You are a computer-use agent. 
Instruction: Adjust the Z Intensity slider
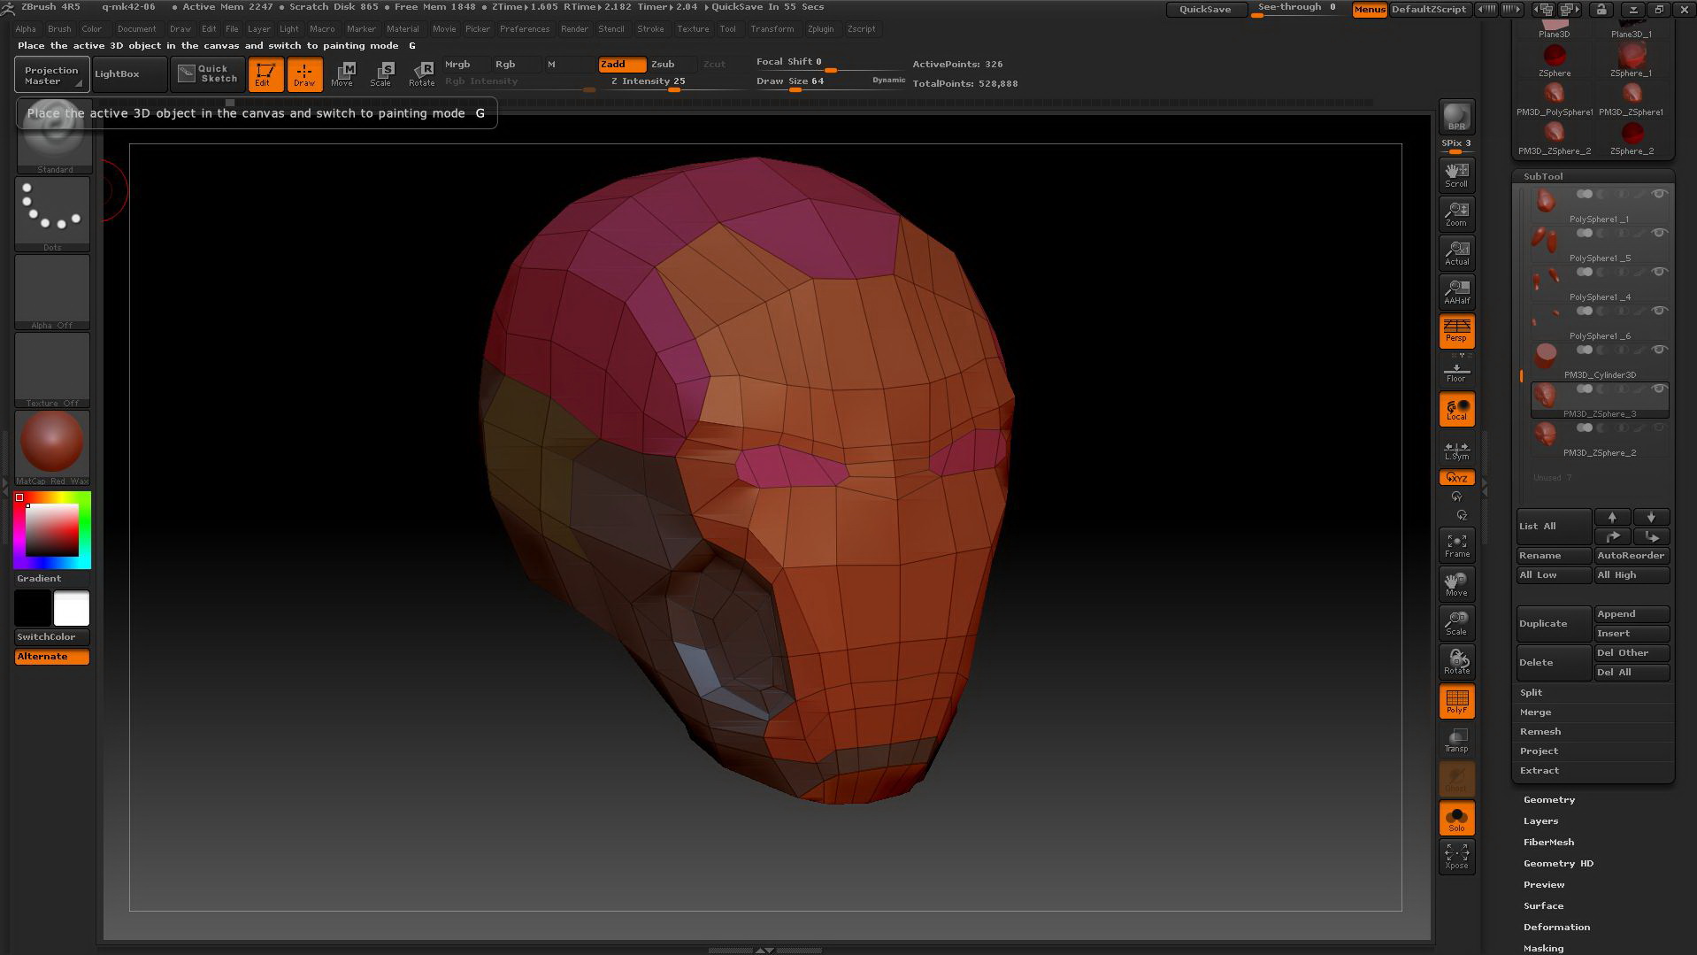[x=672, y=82]
